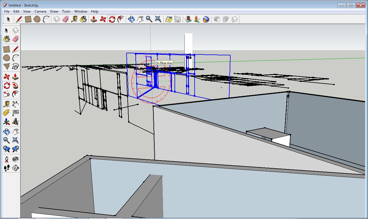Screen dimensions: 368x219
Task: Select the Zoom magnifier in the left tool palette
Action: (x=7, y=140)
